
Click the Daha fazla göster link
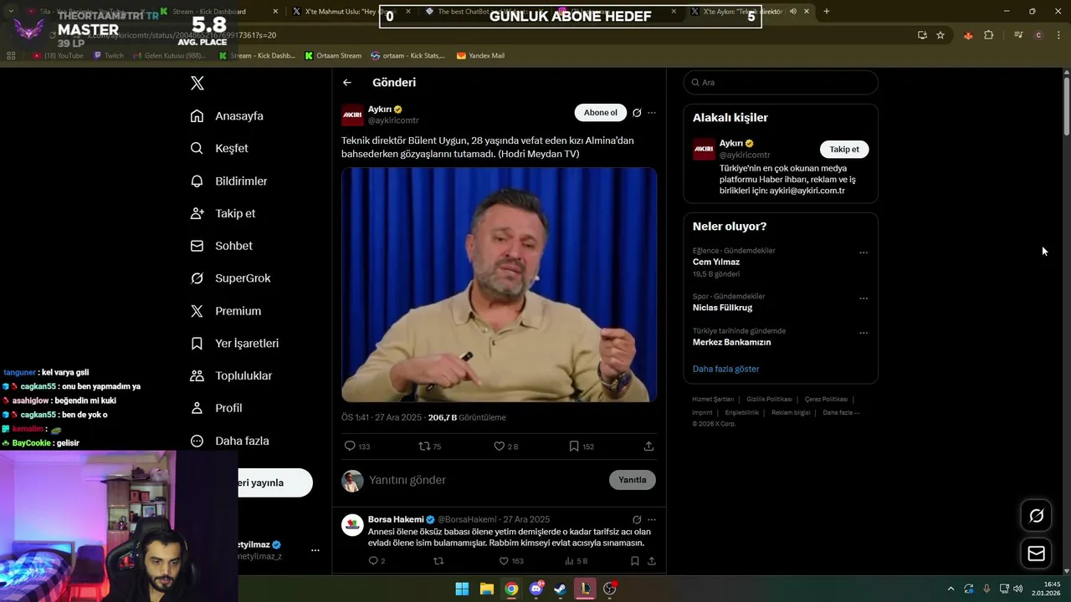(726, 369)
